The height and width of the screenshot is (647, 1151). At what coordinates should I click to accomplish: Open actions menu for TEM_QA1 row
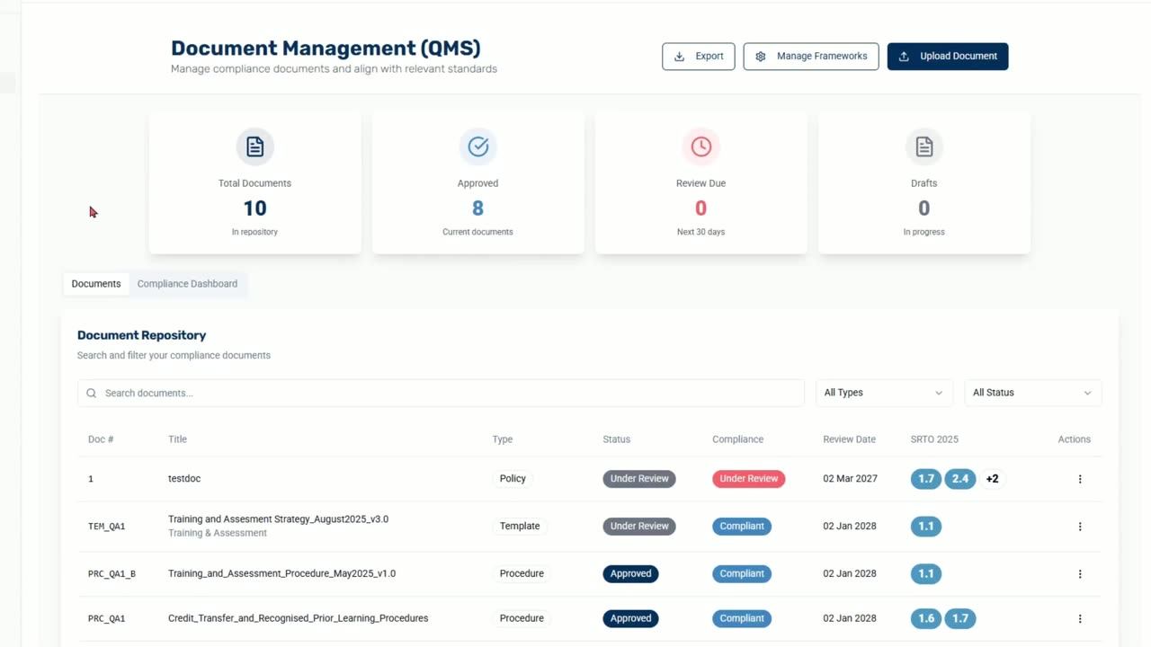[x=1080, y=527]
